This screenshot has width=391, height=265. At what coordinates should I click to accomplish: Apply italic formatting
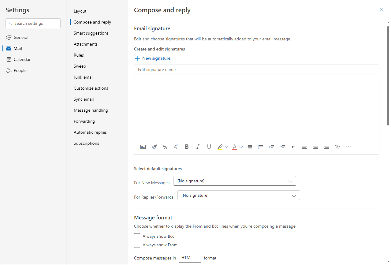tap(198, 147)
